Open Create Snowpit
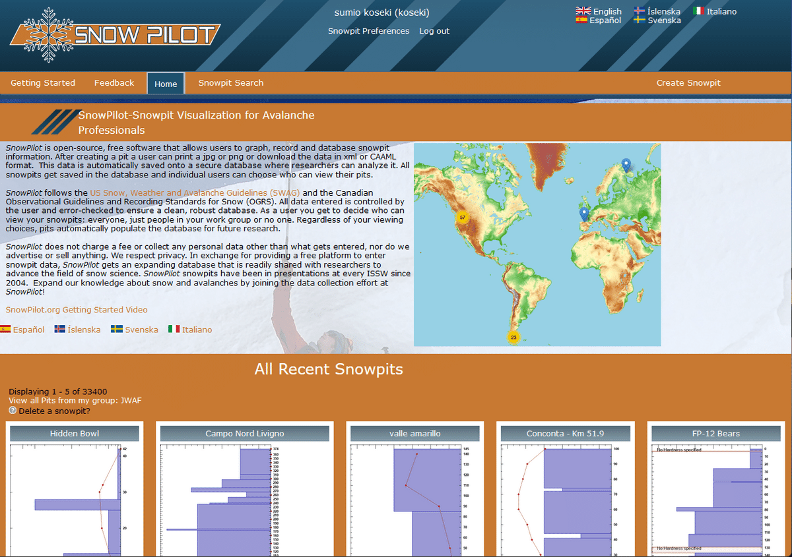 point(688,83)
